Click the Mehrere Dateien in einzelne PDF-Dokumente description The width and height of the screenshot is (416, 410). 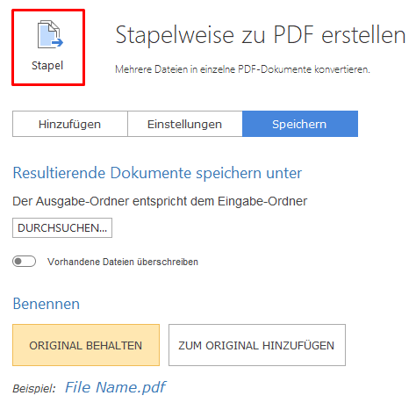point(242,69)
